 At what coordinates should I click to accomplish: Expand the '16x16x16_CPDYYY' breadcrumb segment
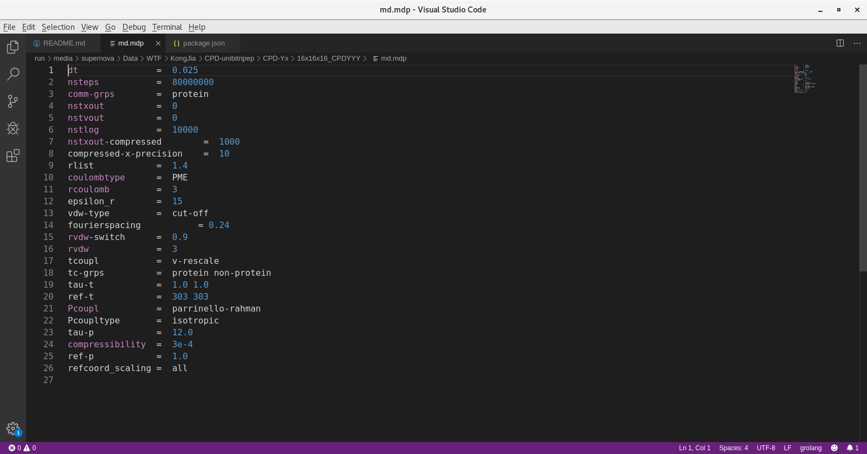pyautogui.click(x=328, y=59)
